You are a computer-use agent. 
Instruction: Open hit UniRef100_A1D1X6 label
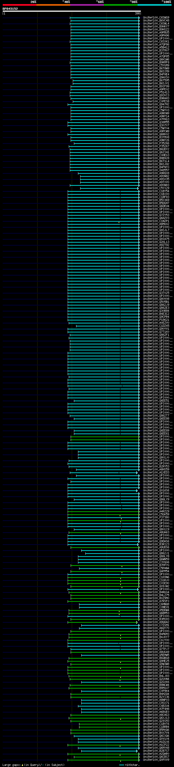pos(156,742)
